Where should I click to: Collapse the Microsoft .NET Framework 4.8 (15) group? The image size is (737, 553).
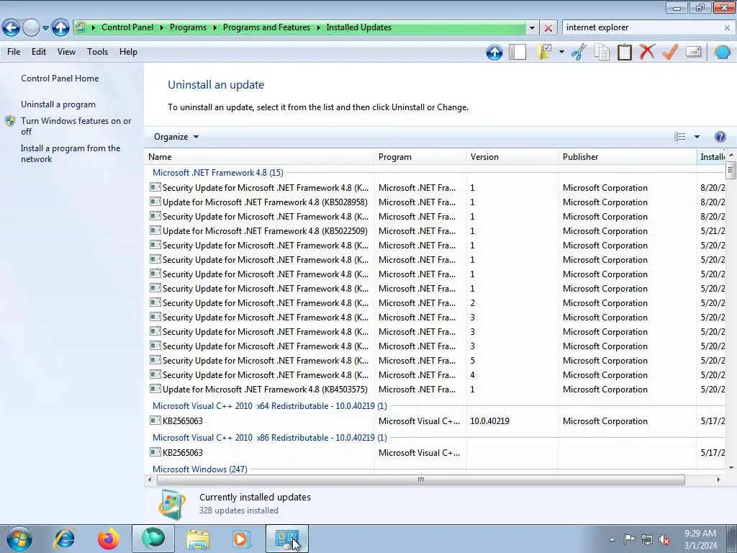(217, 173)
